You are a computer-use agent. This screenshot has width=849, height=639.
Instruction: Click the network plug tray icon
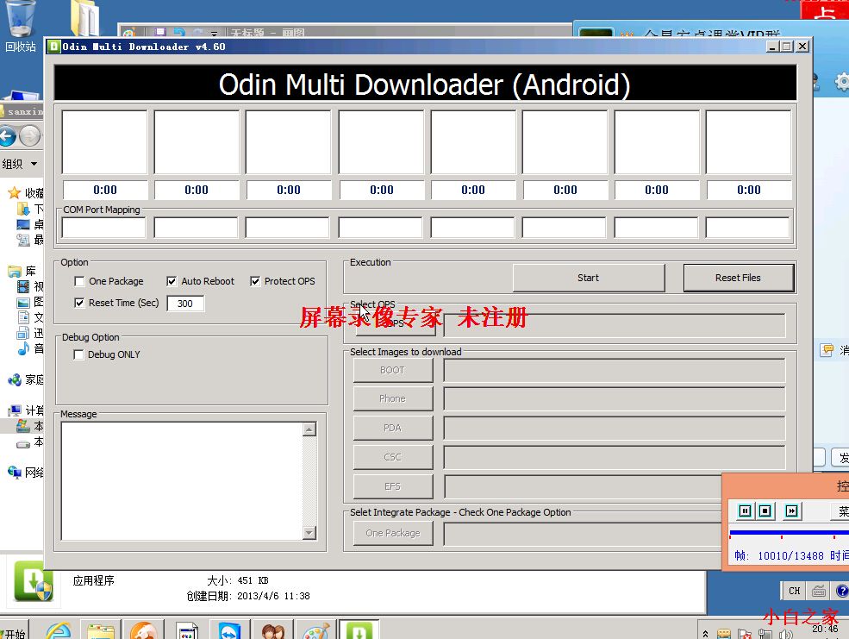765,634
